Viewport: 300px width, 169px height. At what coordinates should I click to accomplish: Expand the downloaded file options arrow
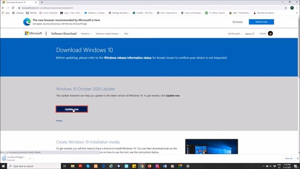(x=30, y=159)
